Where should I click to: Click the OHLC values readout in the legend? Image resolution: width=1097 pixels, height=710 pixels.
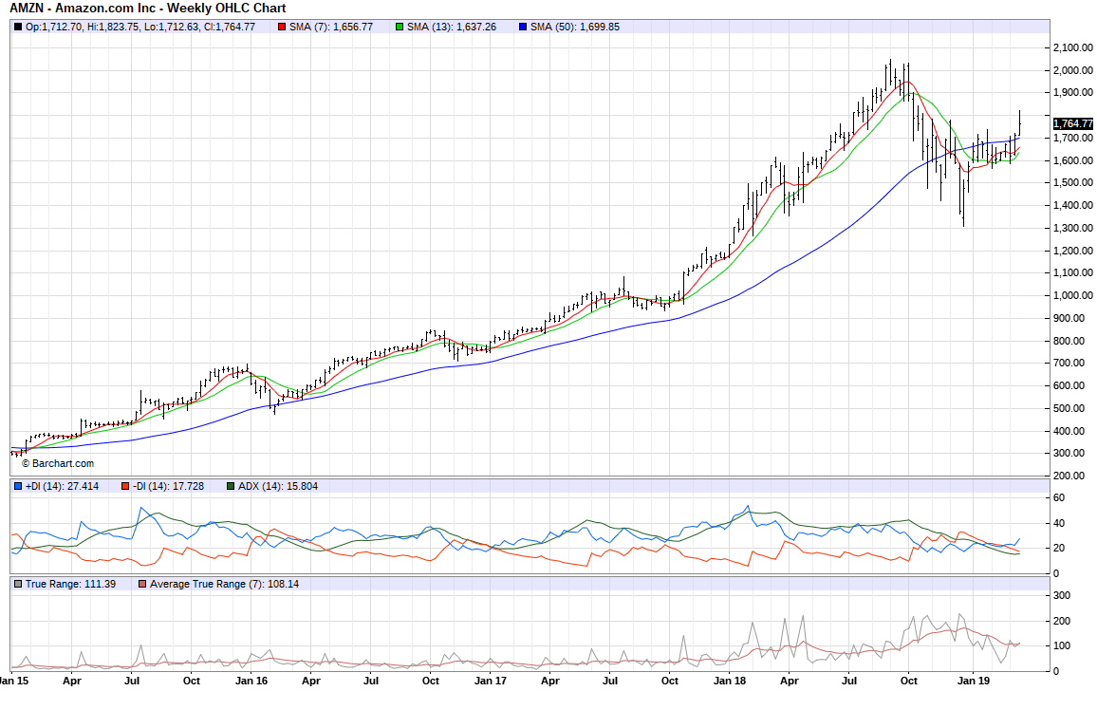140,27
